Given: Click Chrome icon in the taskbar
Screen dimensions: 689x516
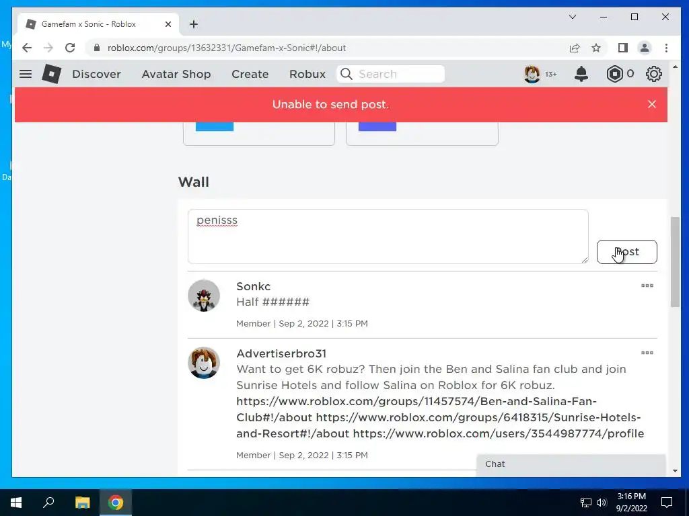Looking at the screenshot, I should pos(116,503).
